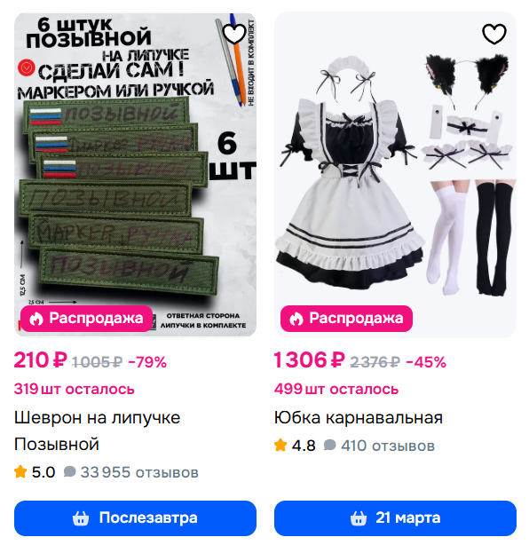Click Распродажа badge on chevron patch

pyautogui.click(x=87, y=319)
